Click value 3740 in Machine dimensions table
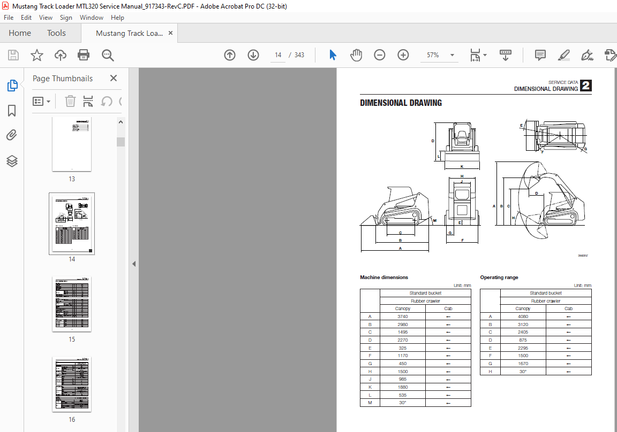The height and width of the screenshot is (432, 617). [x=403, y=317]
